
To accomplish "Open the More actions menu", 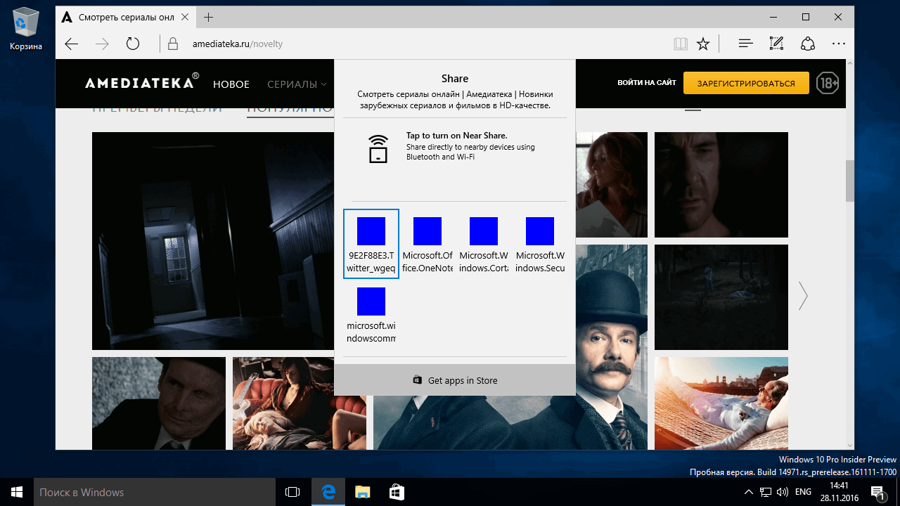I will [x=838, y=44].
